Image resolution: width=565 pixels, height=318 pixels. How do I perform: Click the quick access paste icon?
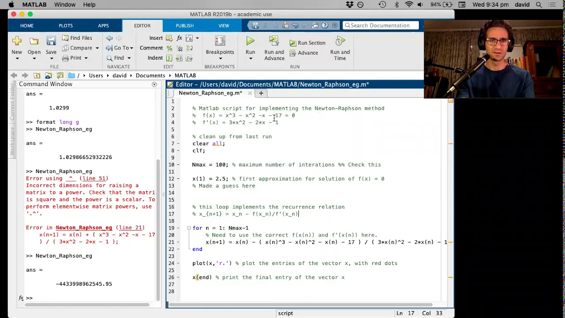click(x=285, y=26)
